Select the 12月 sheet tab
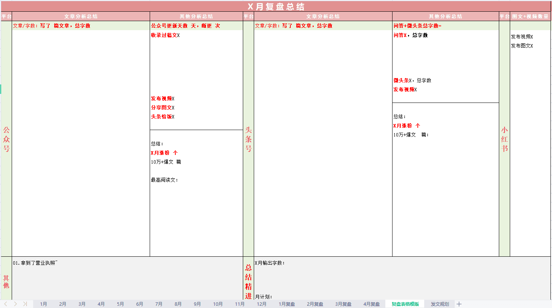The width and height of the screenshot is (552, 308). coord(262,304)
